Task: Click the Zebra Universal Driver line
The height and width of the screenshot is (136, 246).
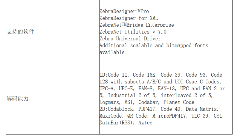Action: (130, 39)
